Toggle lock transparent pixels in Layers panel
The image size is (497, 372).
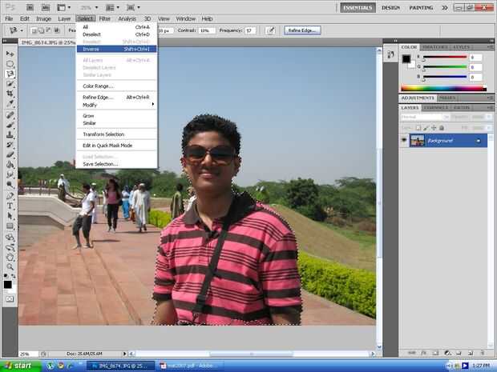point(418,128)
